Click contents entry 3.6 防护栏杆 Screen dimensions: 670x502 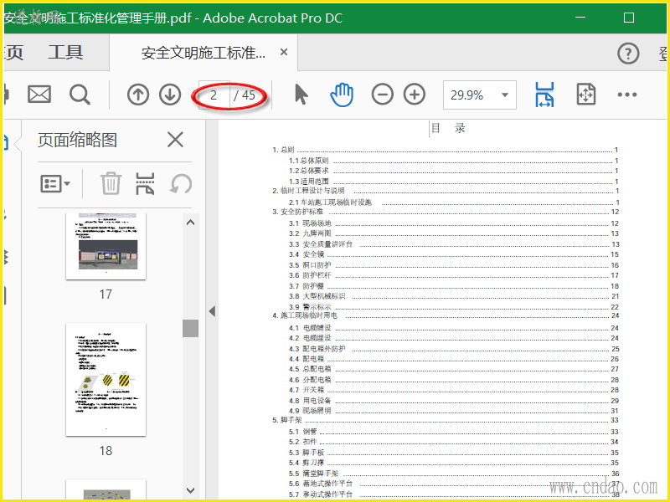pos(453,275)
